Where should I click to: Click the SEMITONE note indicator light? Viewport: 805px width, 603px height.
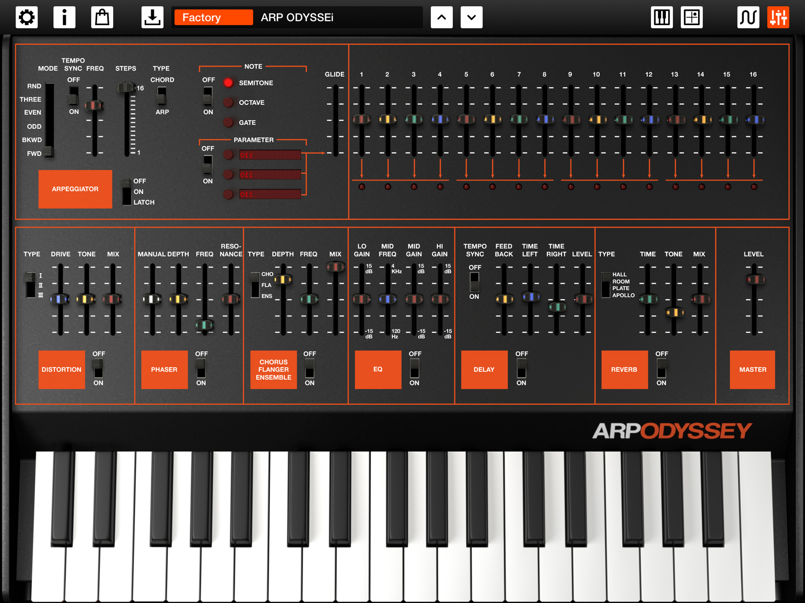tap(229, 83)
